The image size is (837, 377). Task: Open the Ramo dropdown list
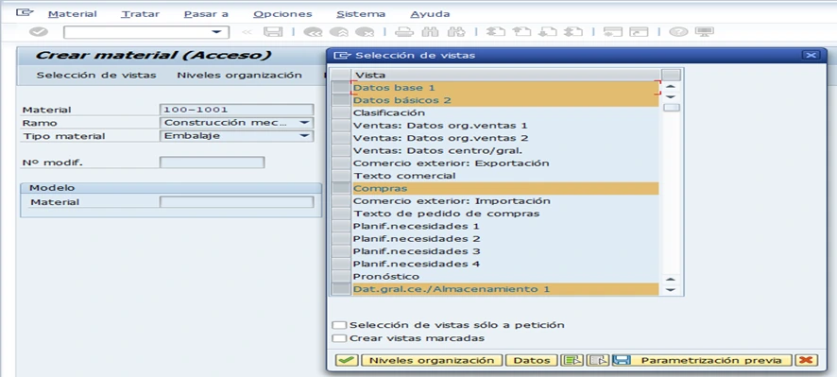[304, 123]
